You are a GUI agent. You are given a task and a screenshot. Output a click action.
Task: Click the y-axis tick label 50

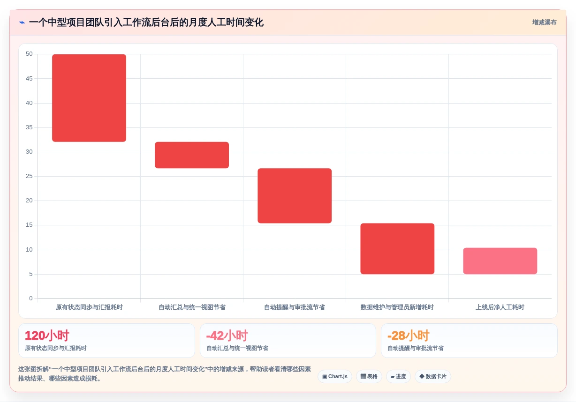(x=29, y=54)
